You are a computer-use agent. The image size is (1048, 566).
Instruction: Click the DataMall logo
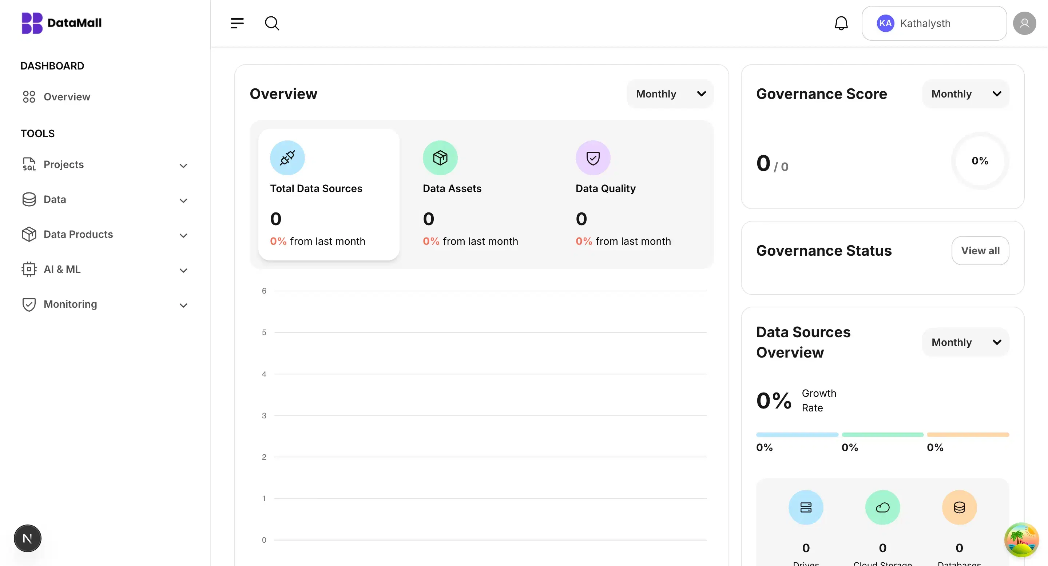tap(61, 23)
